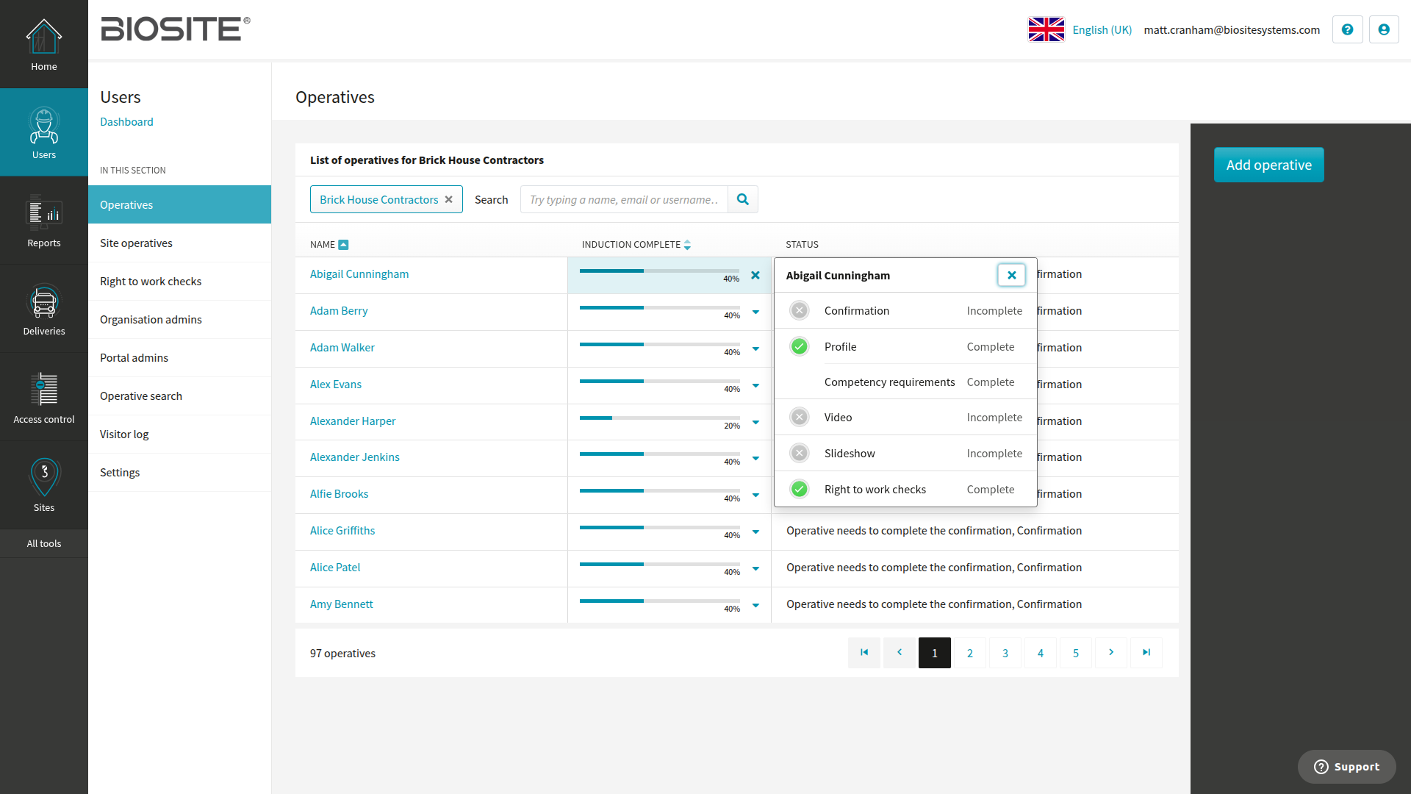Focus the operative search input field
The height and width of the screenshot is (794, 1411).
pos(624,199)
